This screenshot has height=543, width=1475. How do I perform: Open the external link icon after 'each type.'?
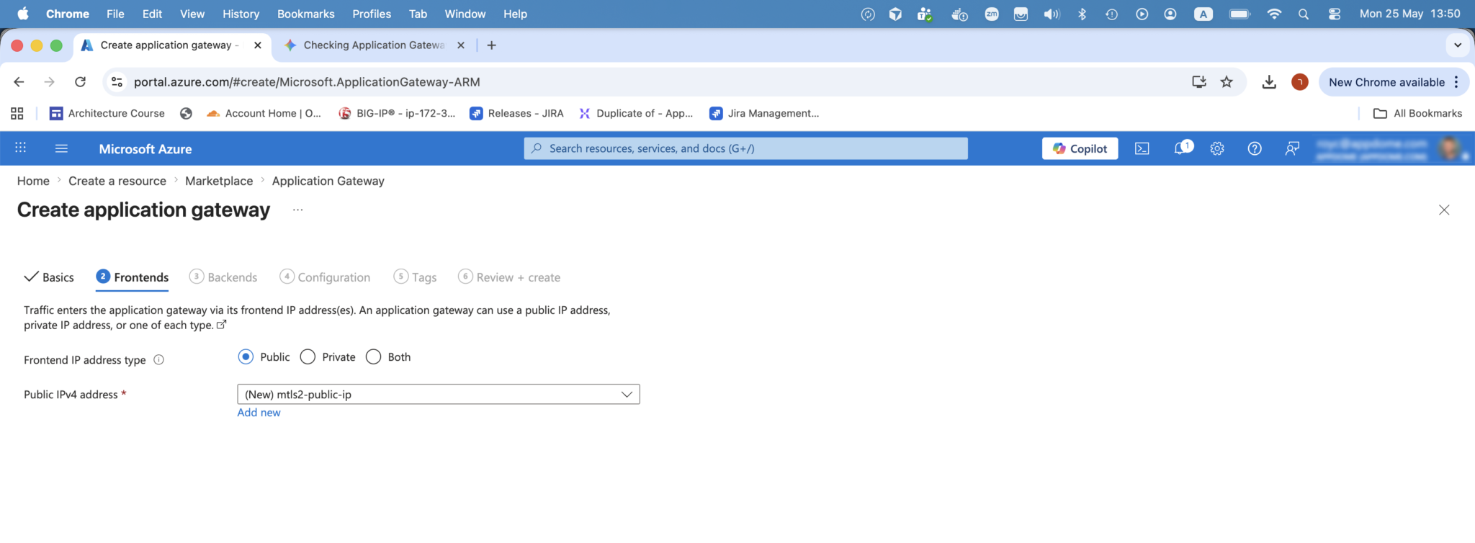click(x=222, y=325)
